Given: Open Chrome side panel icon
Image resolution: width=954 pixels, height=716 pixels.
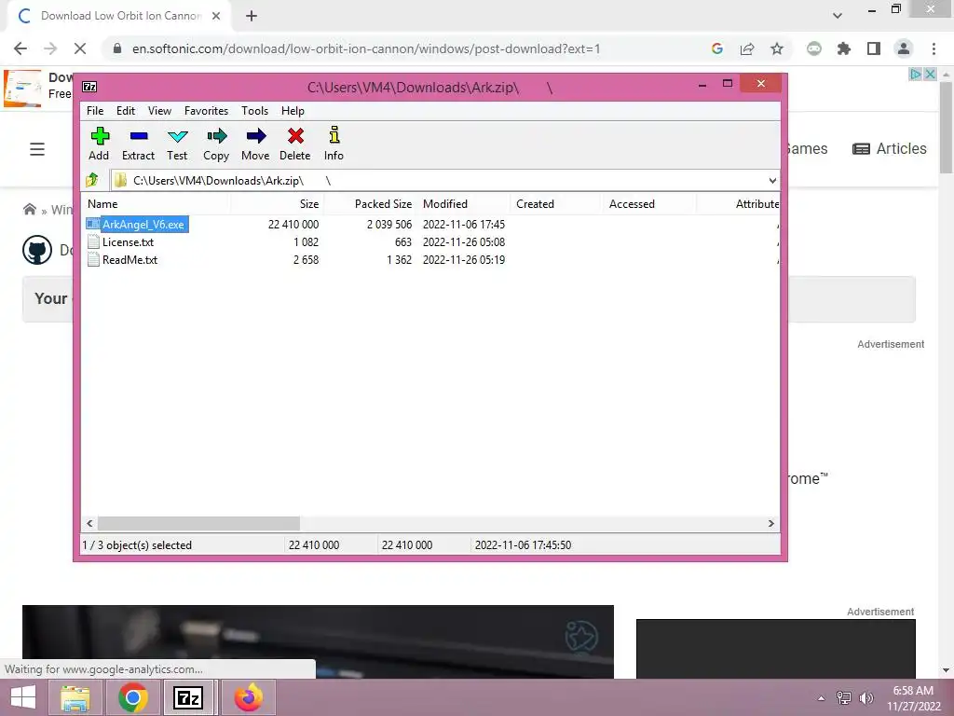Looking at the screenshot, I should pyautogui.click(x=874, y=48).
